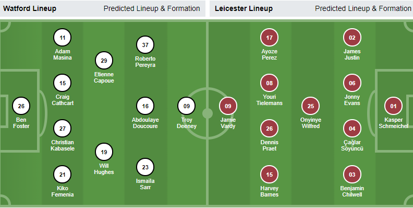Viewport: 413px width, 208px height.
Task: Click Etienne Capoue's number 29 circle
Action: (104, 61)
